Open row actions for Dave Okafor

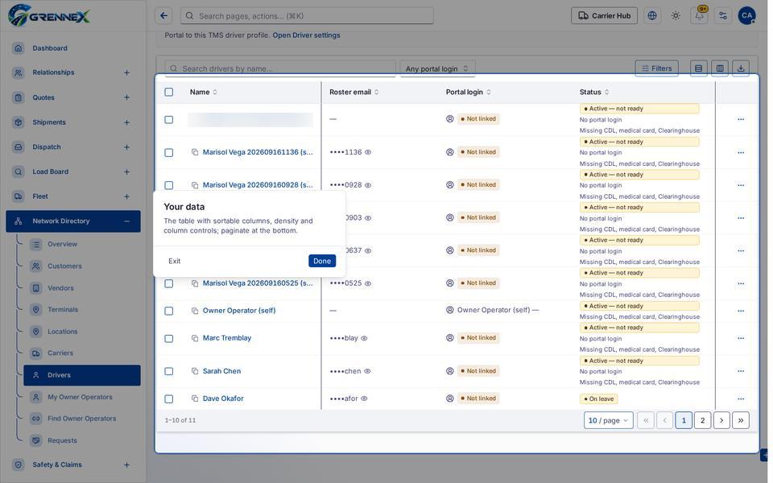tap(741, 398)
